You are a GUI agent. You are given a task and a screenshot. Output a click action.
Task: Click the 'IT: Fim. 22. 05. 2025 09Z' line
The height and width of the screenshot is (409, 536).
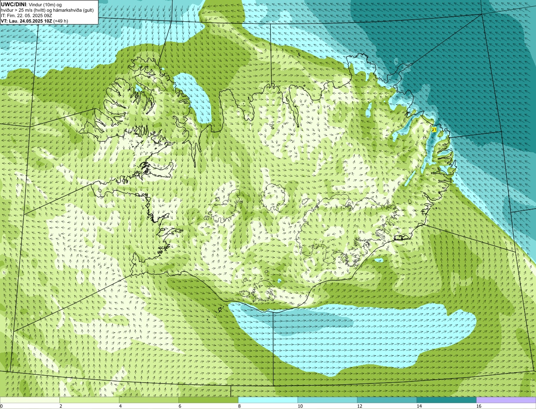tap(26, 15)
